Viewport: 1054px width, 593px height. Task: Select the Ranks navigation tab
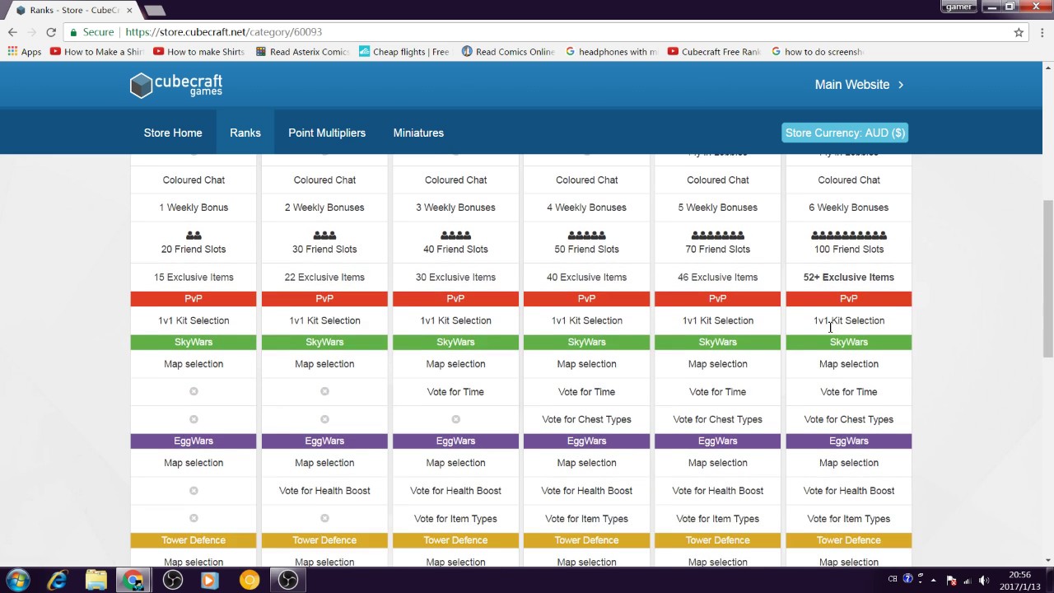pos(245,133)
